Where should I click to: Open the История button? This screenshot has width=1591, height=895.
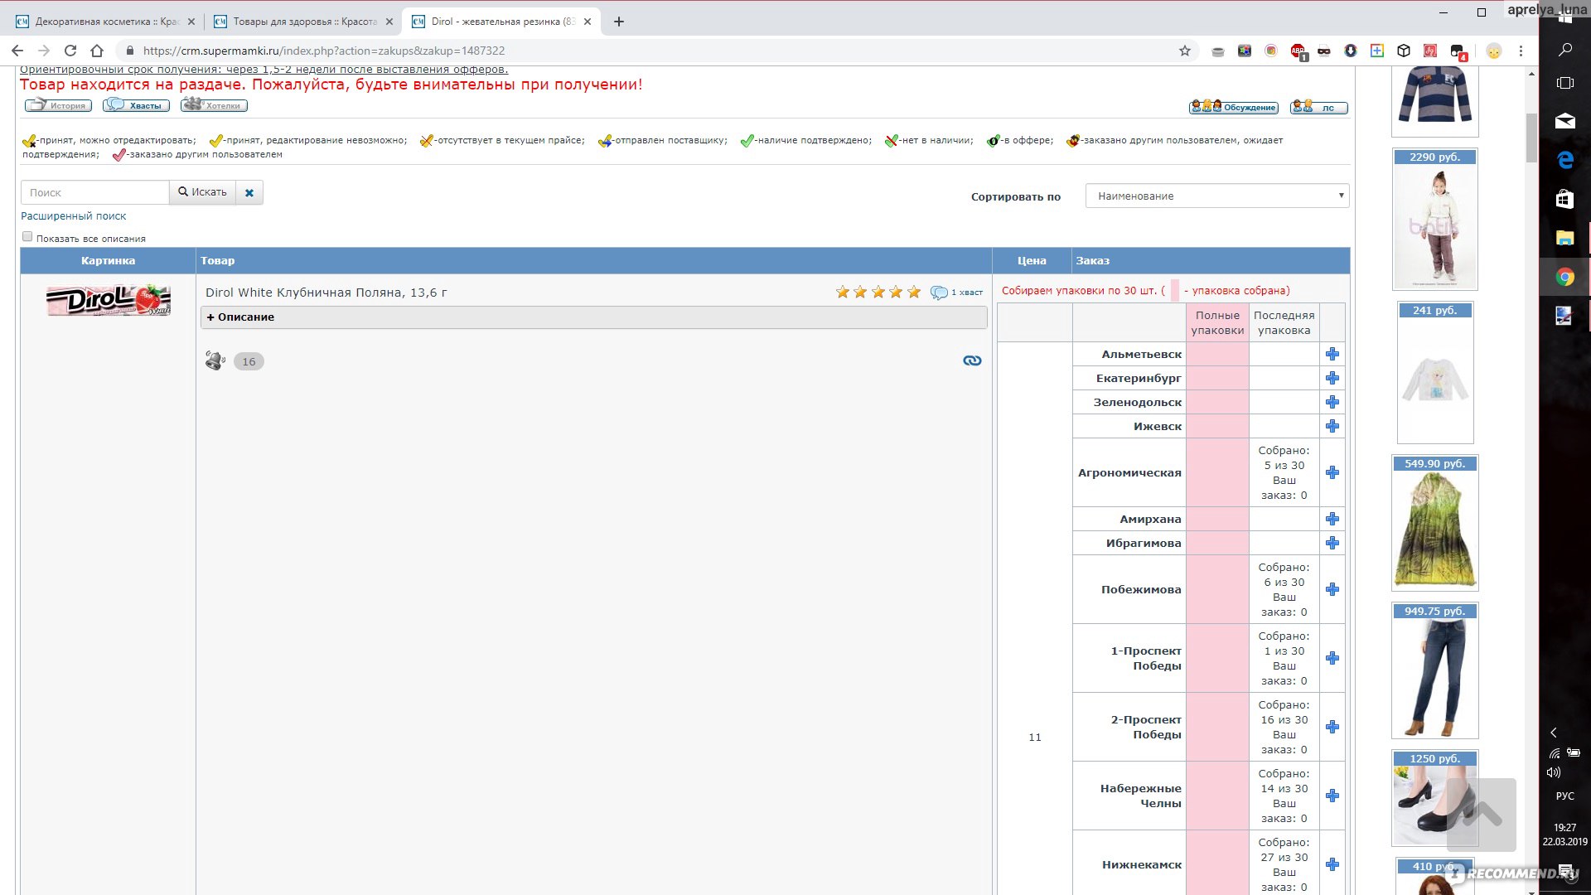[x=58, y=105]
